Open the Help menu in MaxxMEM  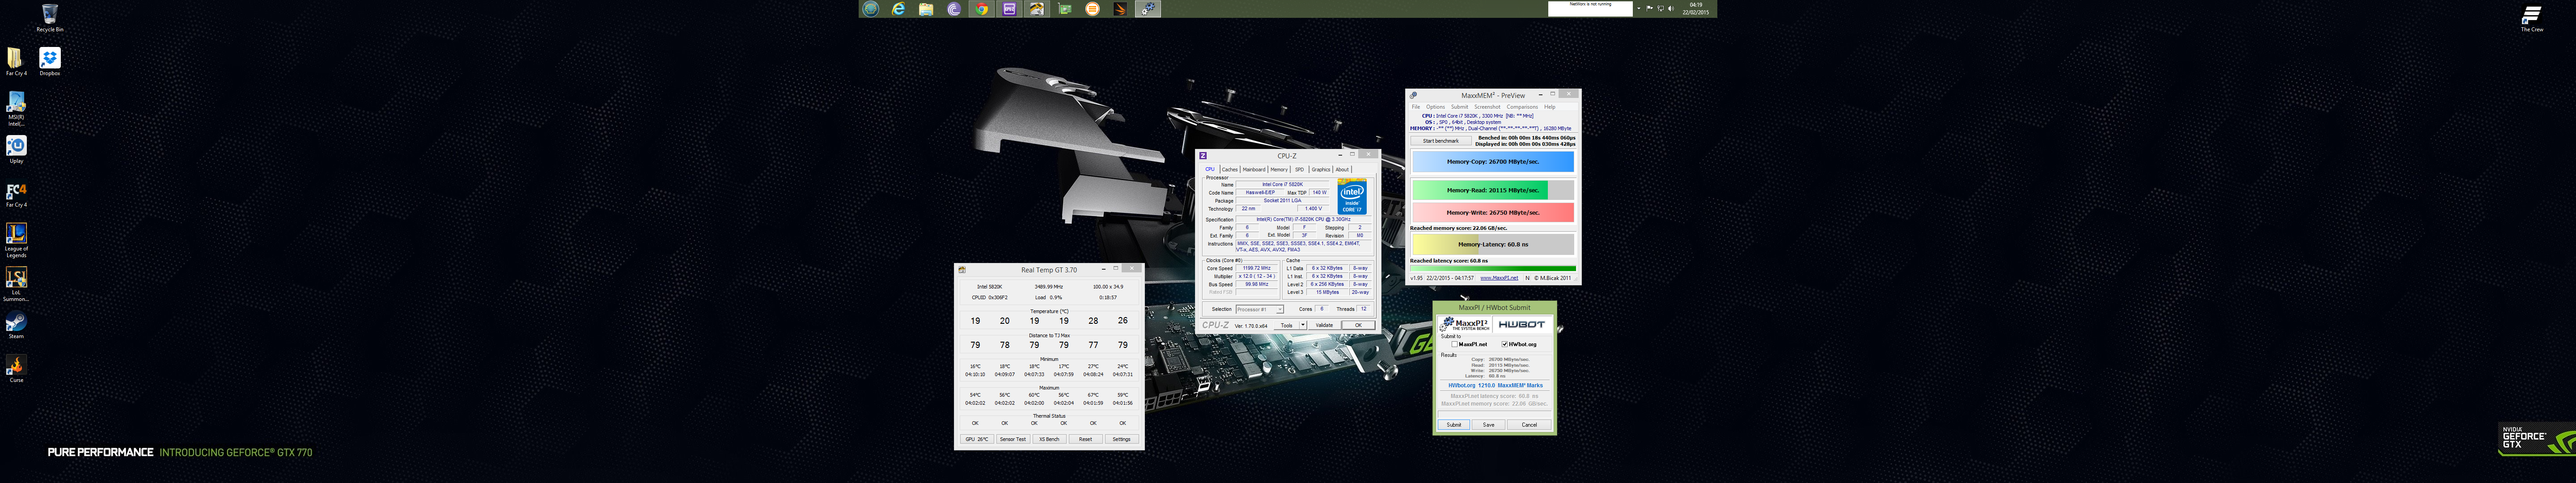(1549, 107)
